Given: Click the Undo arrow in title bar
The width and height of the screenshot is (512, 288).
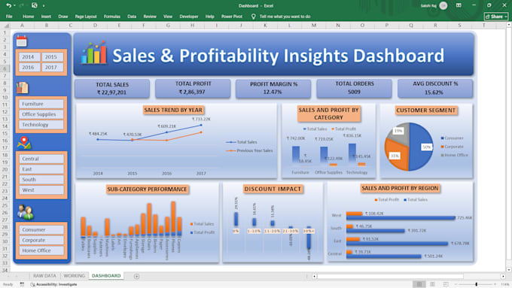Looking at the screenshot, I should 8,5.
